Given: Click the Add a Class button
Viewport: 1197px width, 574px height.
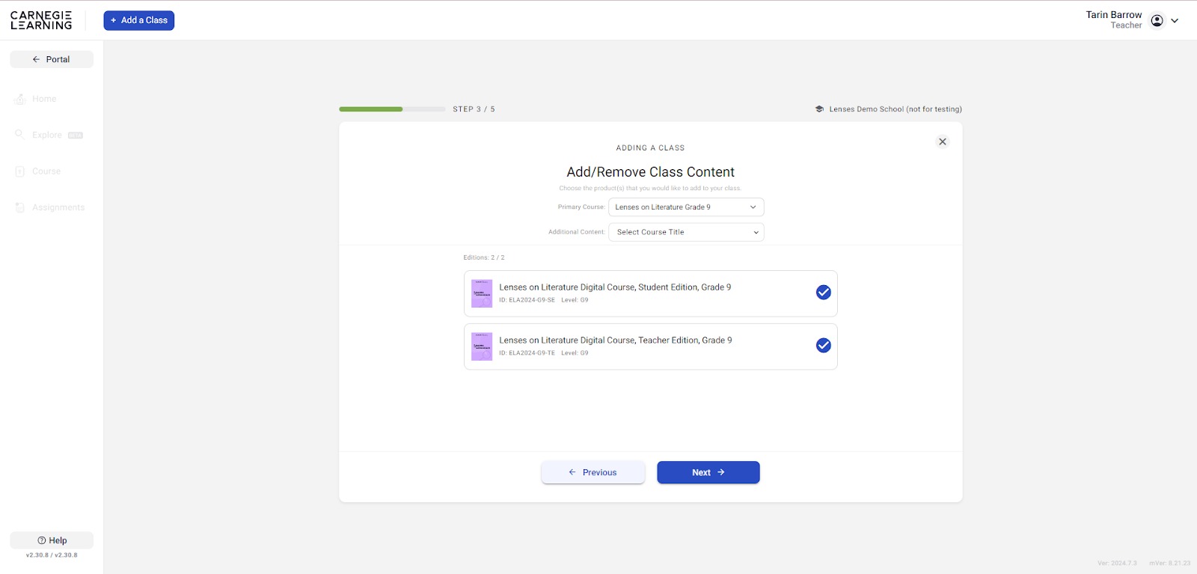Looking at the screenshot, I should [139, 20].
